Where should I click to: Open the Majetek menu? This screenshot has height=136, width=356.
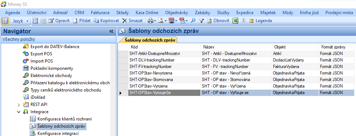click(x=268, y=13)
